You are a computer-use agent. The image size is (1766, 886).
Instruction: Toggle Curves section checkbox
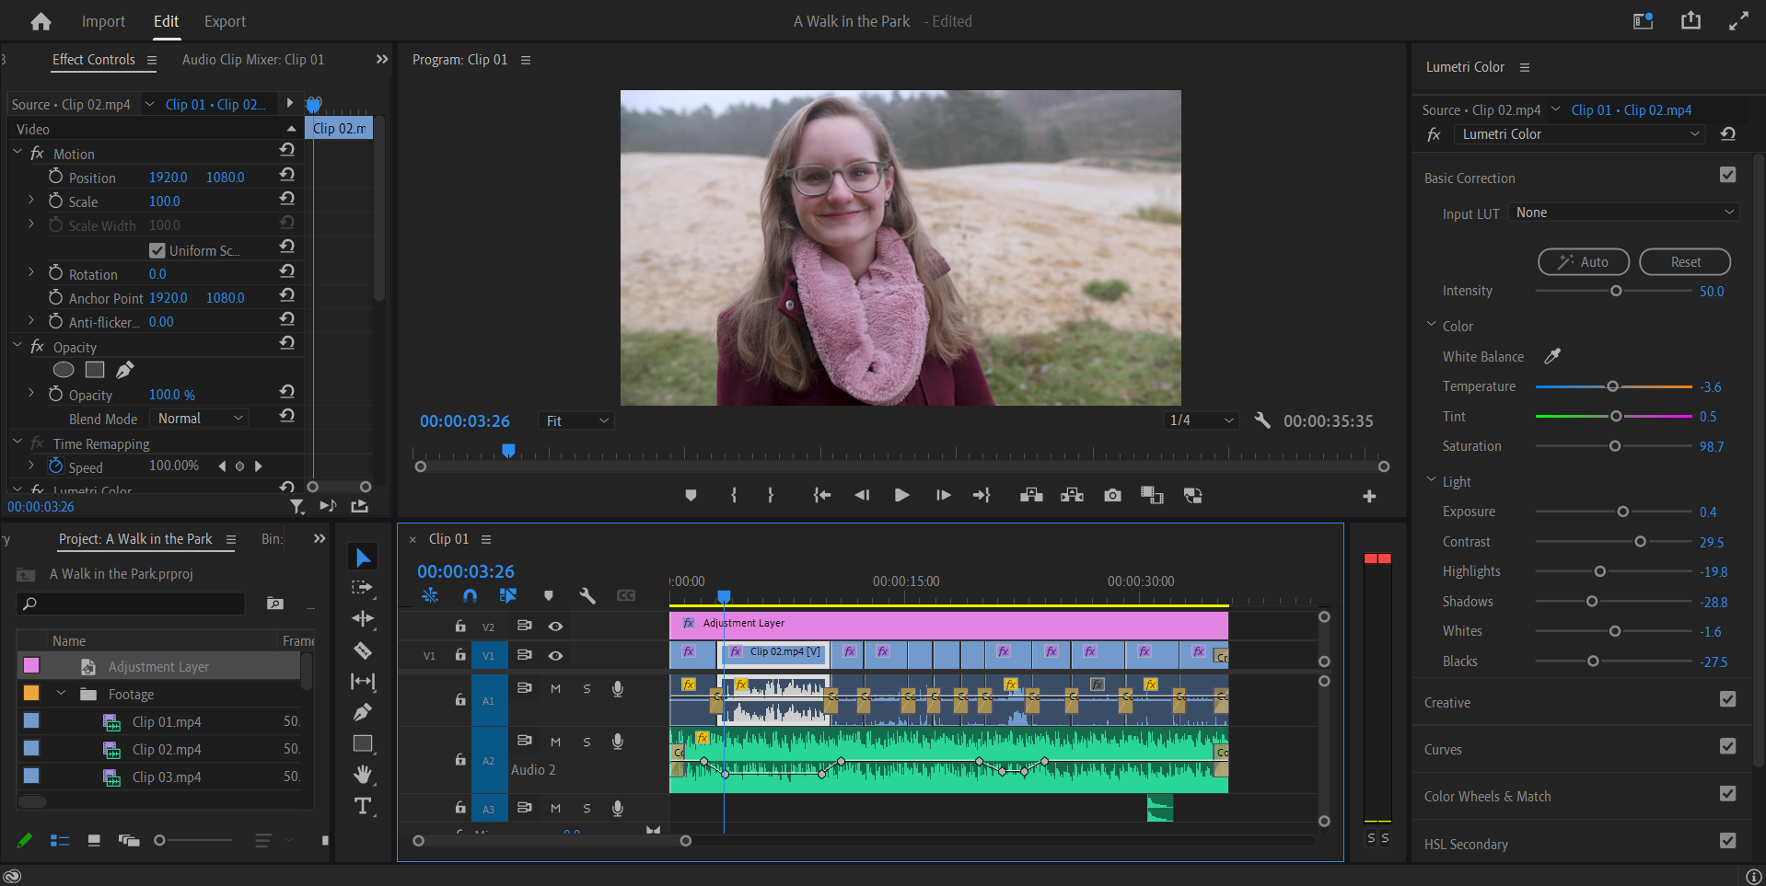(1727, 746)
